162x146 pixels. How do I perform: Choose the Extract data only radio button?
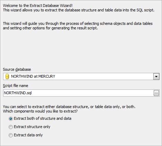[x=11, y=135]
